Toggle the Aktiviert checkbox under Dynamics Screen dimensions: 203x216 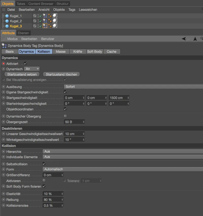pos(25,63)
